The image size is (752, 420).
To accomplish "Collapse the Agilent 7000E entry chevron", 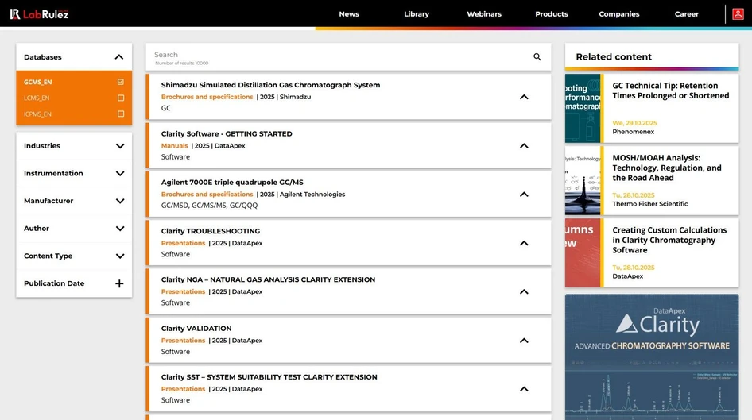I will click(524, 195).
